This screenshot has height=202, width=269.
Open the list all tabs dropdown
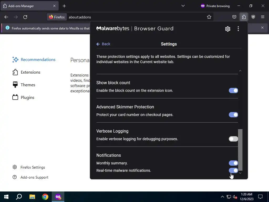[x=183, y=6]
